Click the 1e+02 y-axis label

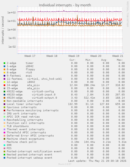pyautogui.click(x=12, y=13)
